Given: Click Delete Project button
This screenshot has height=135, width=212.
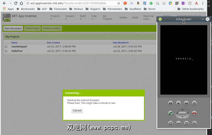Looking at the screenshot, I should point(32,28).
